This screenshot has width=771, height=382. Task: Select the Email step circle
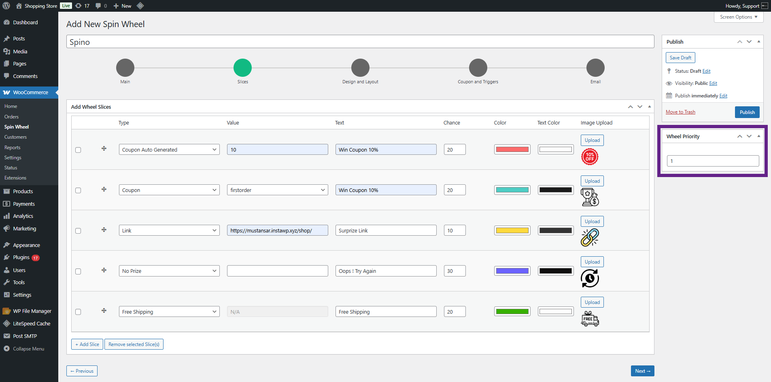click(x=595, y=68)
